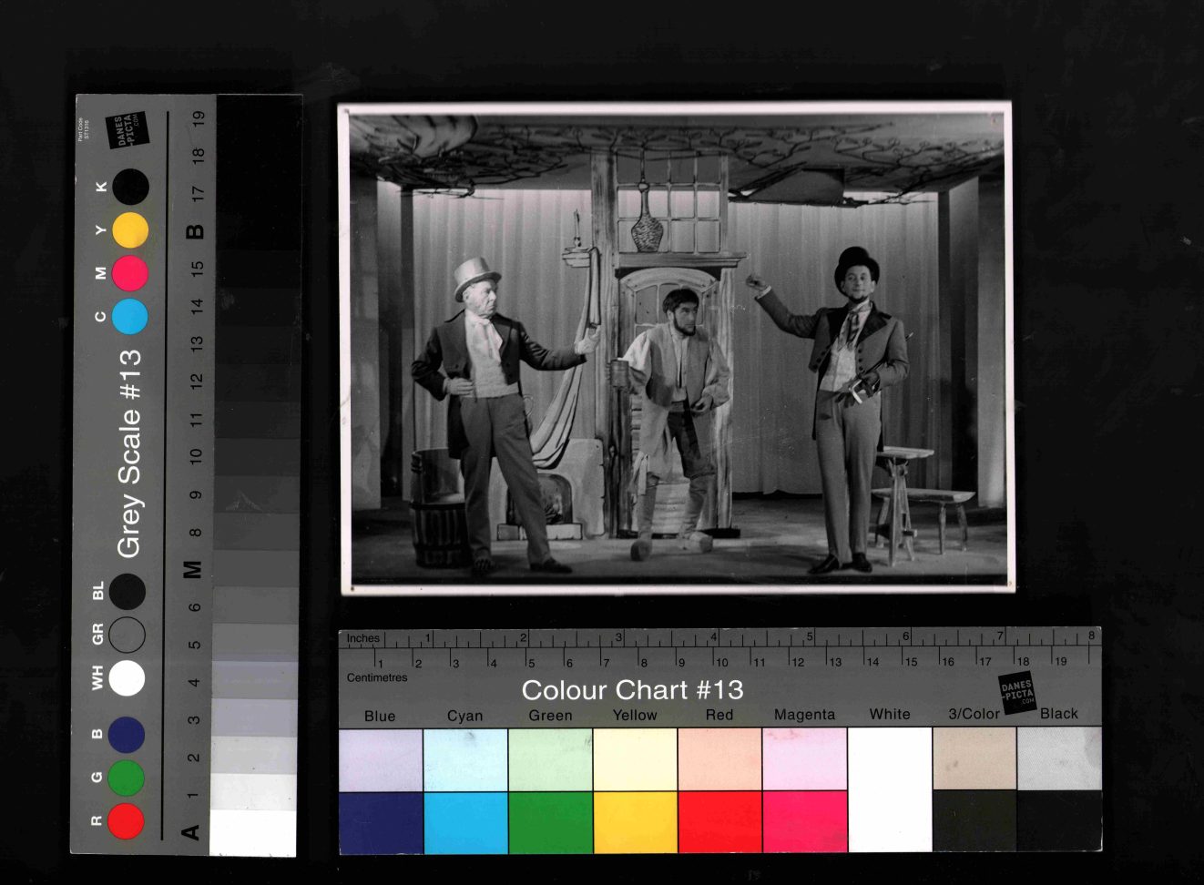1204x885 pixels.
Task: Pick the bright cyan swatch under Cyan
Action: coord(465,822)
